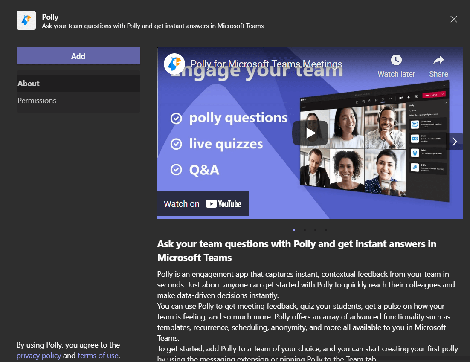470x362 pixels.
Task: Click the Watch later clock icon
Action: [x=396, y=60]
